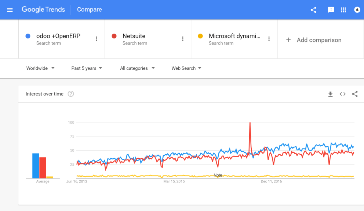Click the blue average bar
Image resolution: width=364 pixels, height=211 pixels.
(x=36, y=166)
